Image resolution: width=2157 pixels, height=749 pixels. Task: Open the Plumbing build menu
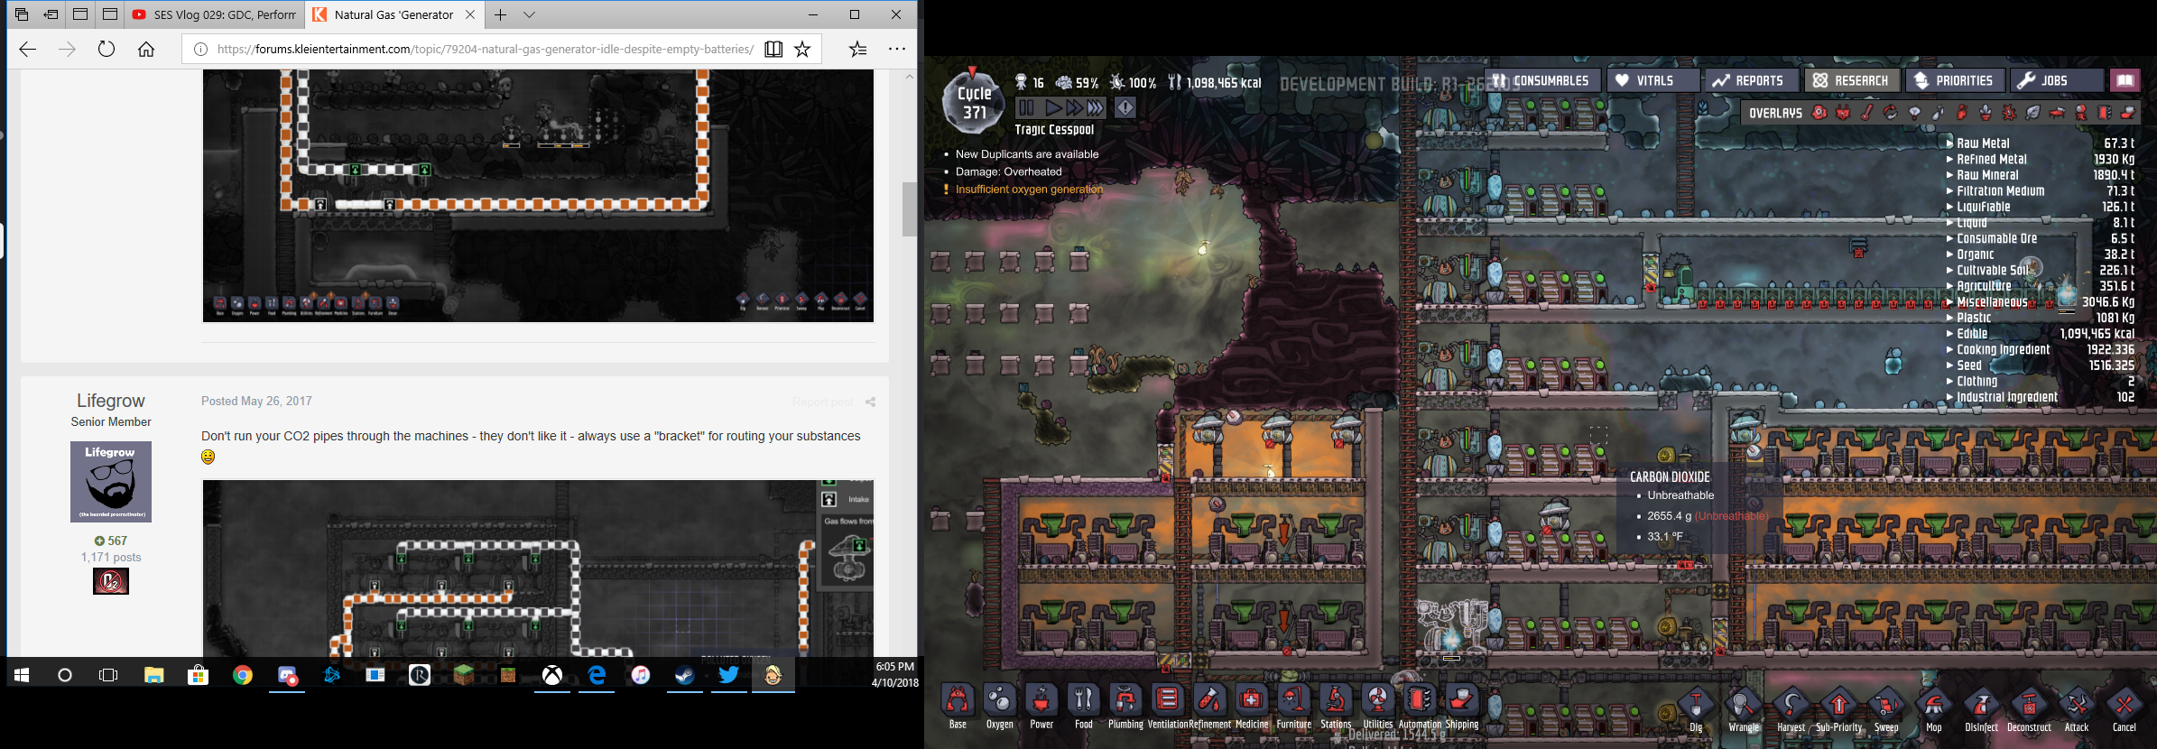(x=1125, y=705)
